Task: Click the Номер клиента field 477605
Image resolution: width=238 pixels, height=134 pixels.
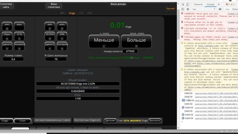Action: (x=130, y=51)
